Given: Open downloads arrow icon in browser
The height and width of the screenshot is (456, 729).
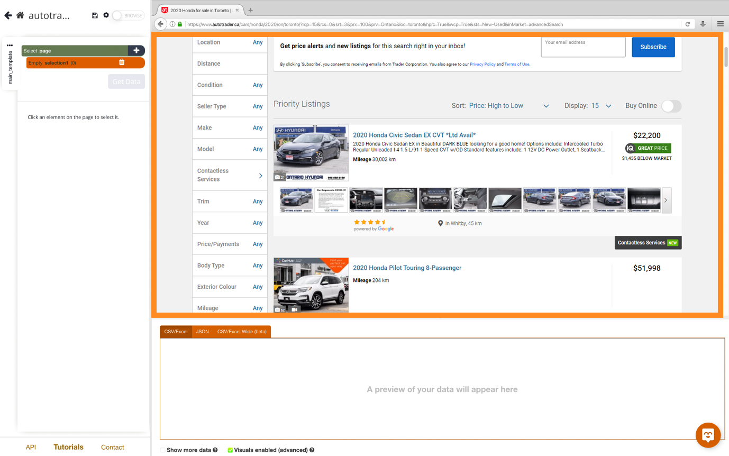Looking at the screenshot, I should pos(703,24).
